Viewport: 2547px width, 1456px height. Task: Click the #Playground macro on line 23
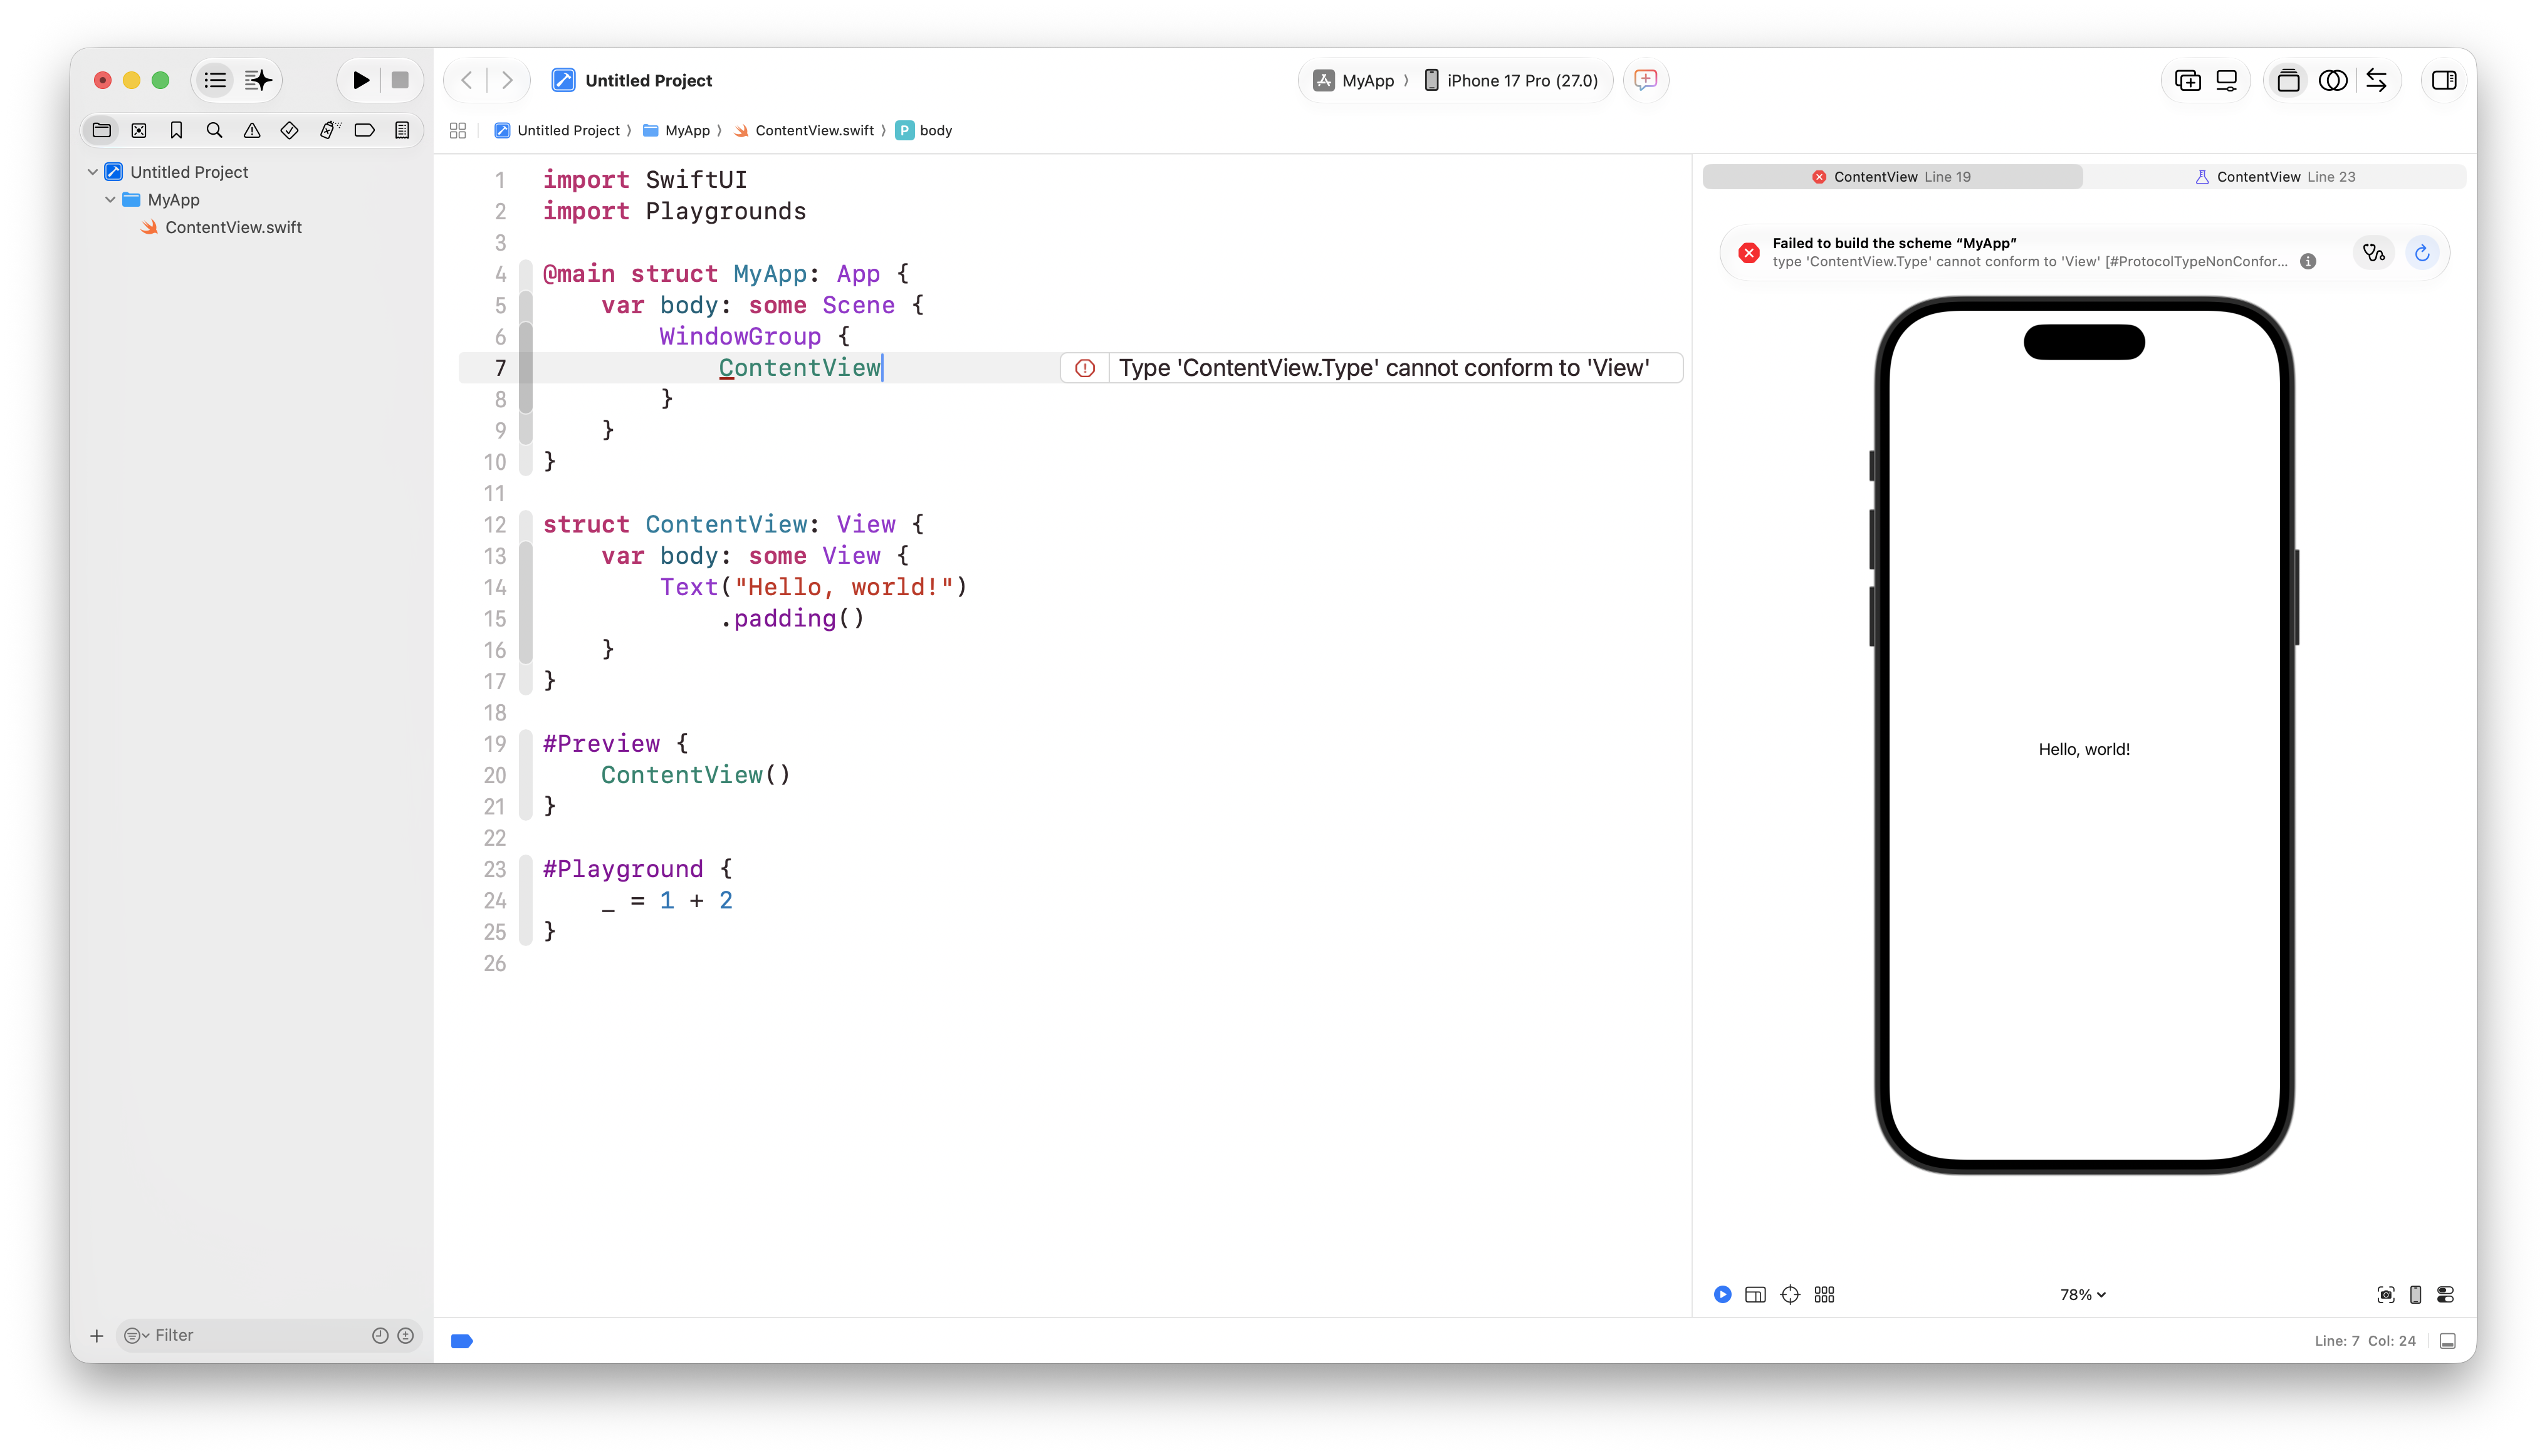622,869
